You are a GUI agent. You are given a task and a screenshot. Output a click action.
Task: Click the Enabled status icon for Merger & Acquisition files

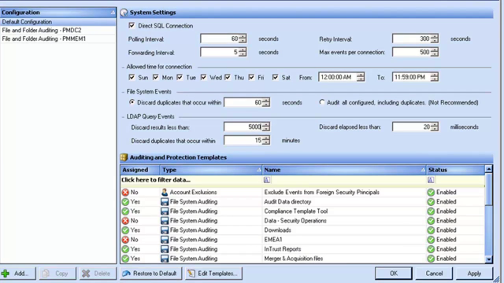431,259
